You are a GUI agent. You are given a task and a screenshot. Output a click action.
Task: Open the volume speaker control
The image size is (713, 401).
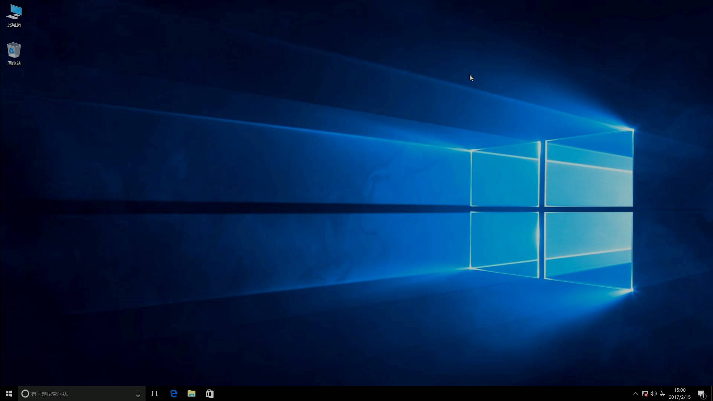653,394
